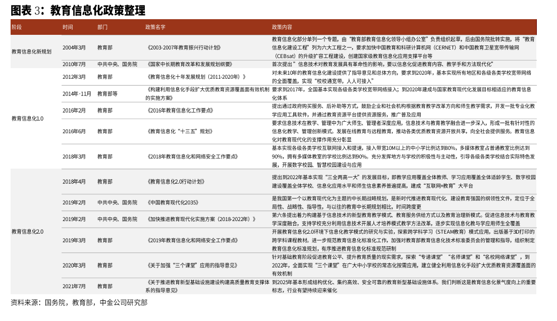Click policy 《教育信息化十年发展规划（2011-2020年）》
This screenshot has width=557, height=321.
196,77
